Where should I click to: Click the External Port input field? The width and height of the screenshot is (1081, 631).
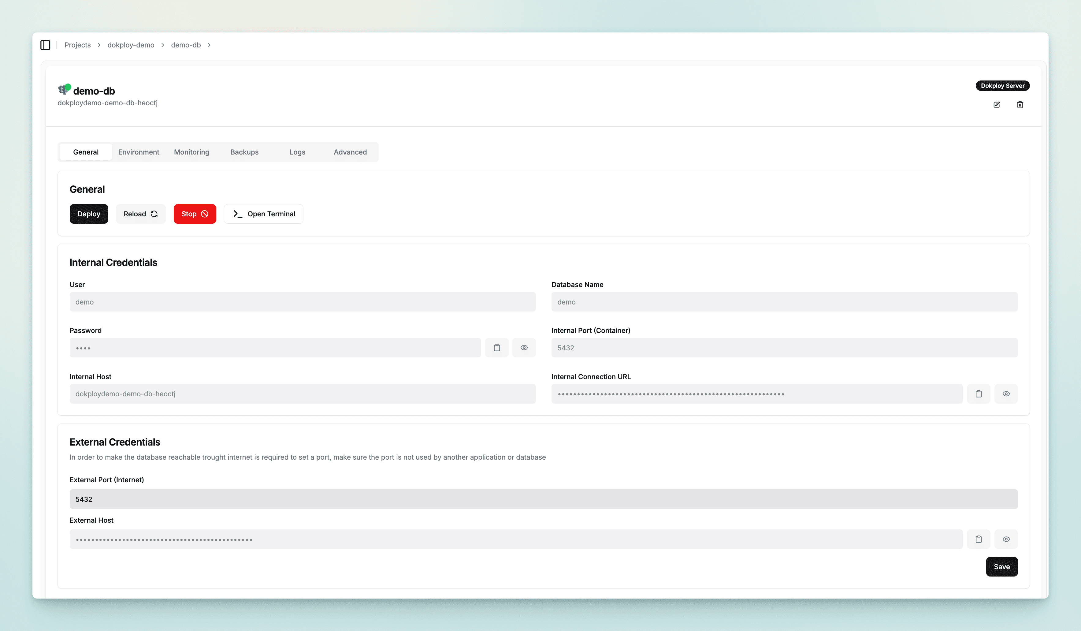pyautogui.click(x=544, y=499)
